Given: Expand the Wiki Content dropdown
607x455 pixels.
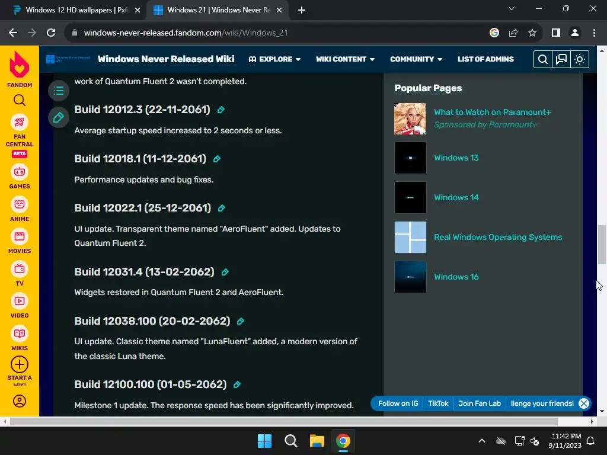Looking at the screenshot, I should (346, 59).
